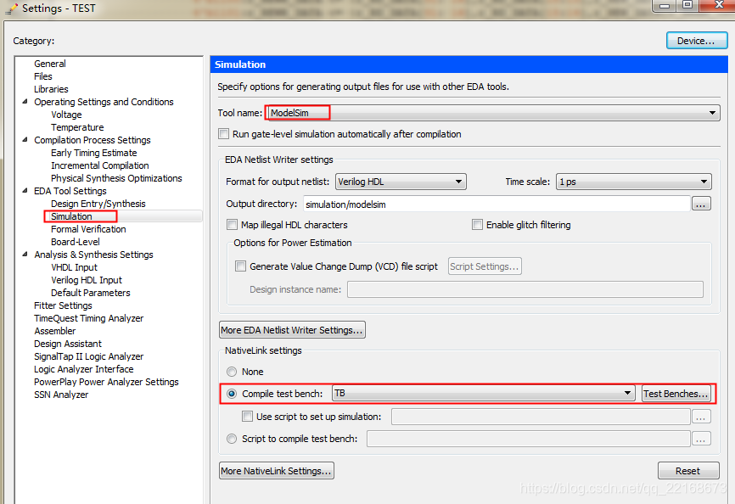Screen dimensions: 735x504
Task: Open the Test Benches dialog
Action: point(676,394)
